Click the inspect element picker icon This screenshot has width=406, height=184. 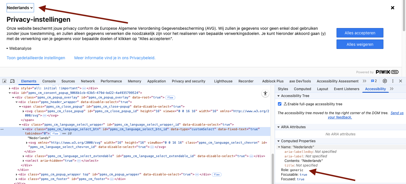click(4, 81)
